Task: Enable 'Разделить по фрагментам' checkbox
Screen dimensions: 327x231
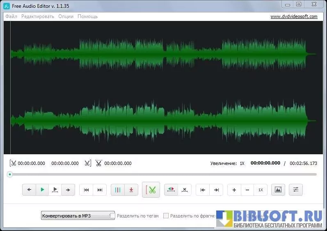Action: coord(166,215)
